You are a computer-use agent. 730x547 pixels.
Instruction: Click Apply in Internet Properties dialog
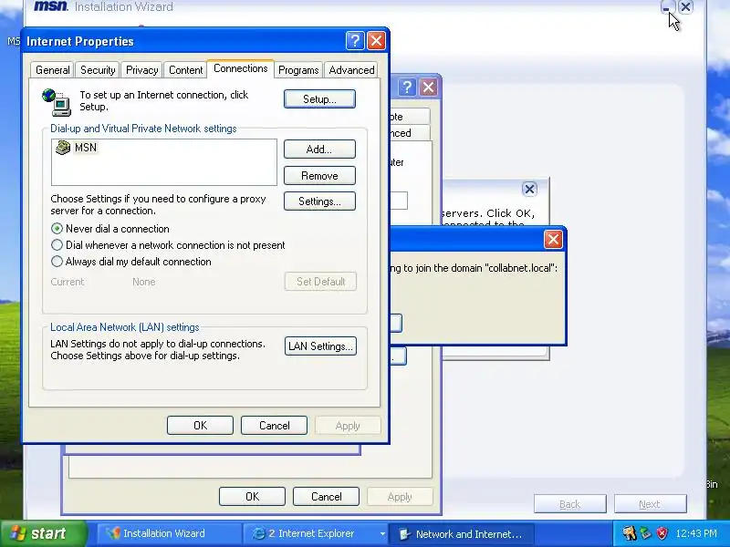click(348, 426)
